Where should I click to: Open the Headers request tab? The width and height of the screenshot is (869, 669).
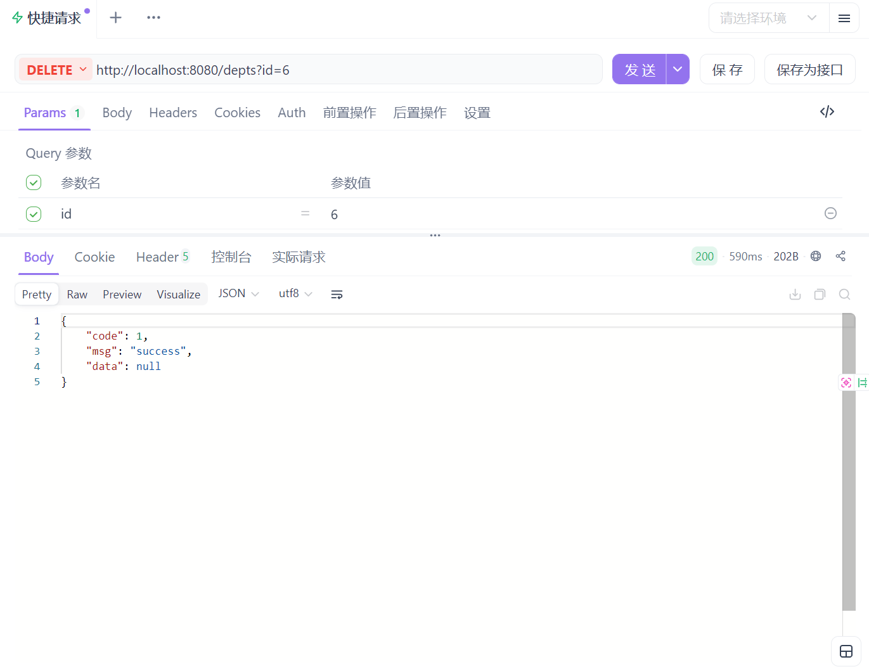click(x=173, y=113)
